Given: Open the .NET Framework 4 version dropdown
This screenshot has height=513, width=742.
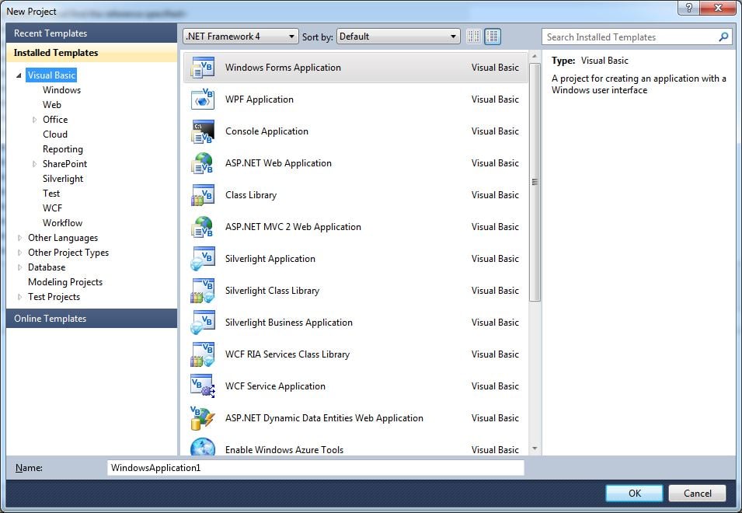Looking at the screenshot, I should click(240, 37).
